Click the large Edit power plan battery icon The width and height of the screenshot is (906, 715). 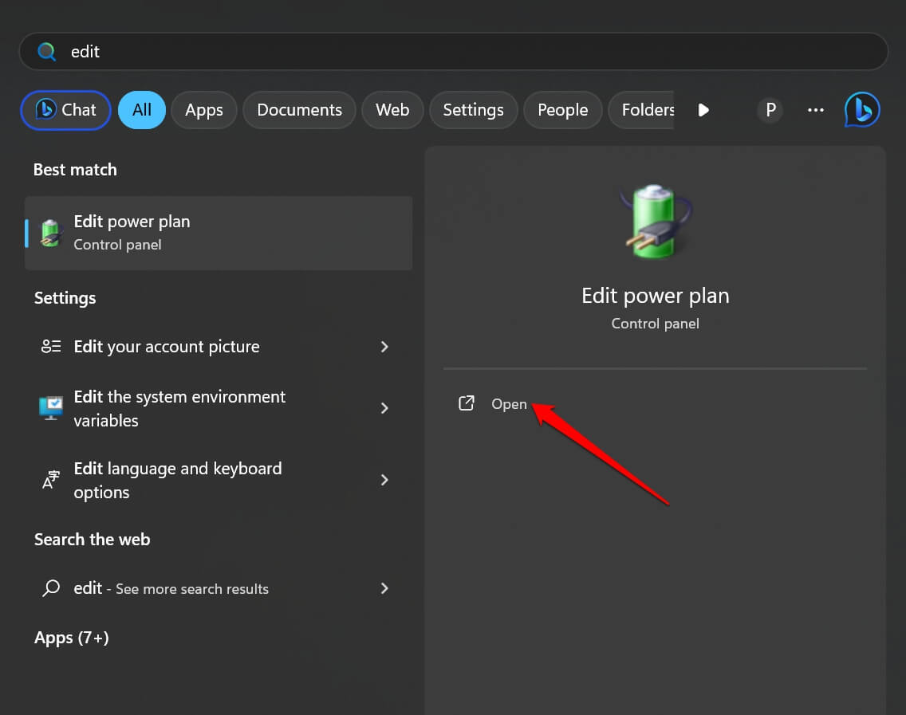[655, 221]
